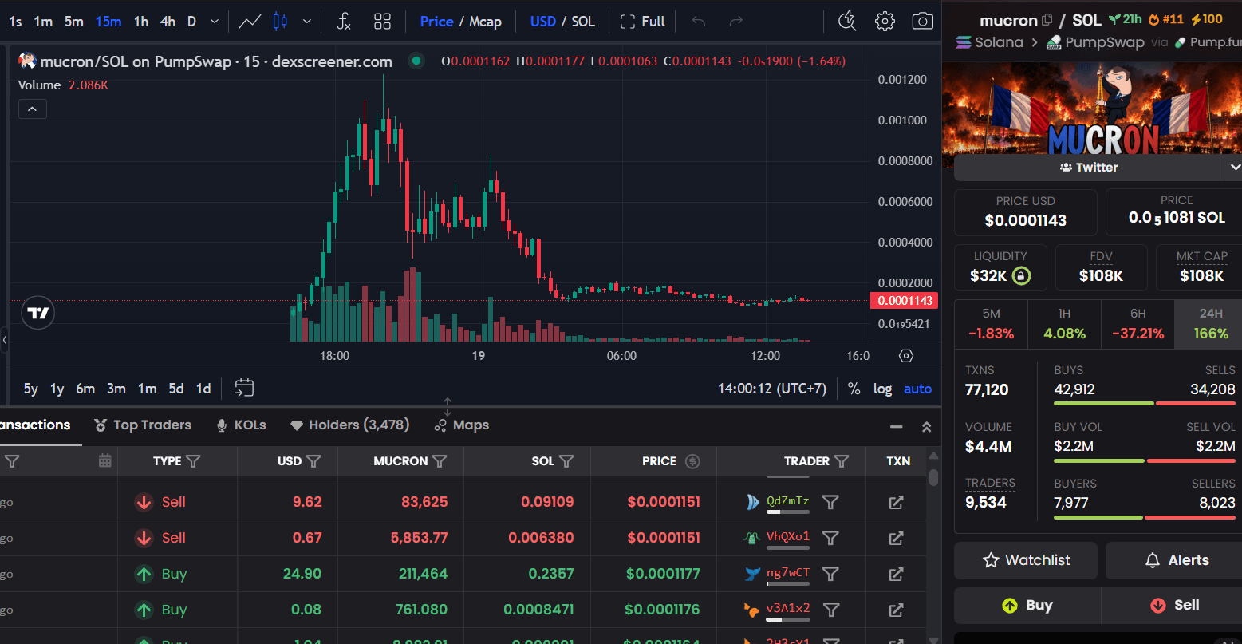Expand the timeframe dropdown after D
This screenshot has width=1242, height=644.
coord(214,22)
